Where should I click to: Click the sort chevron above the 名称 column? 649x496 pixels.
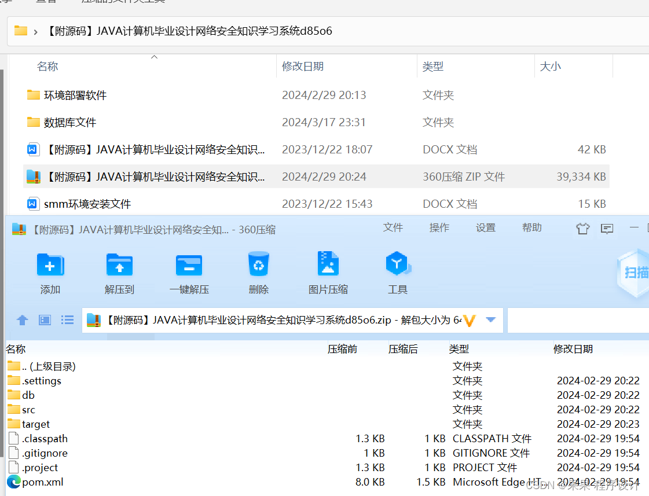154,56
